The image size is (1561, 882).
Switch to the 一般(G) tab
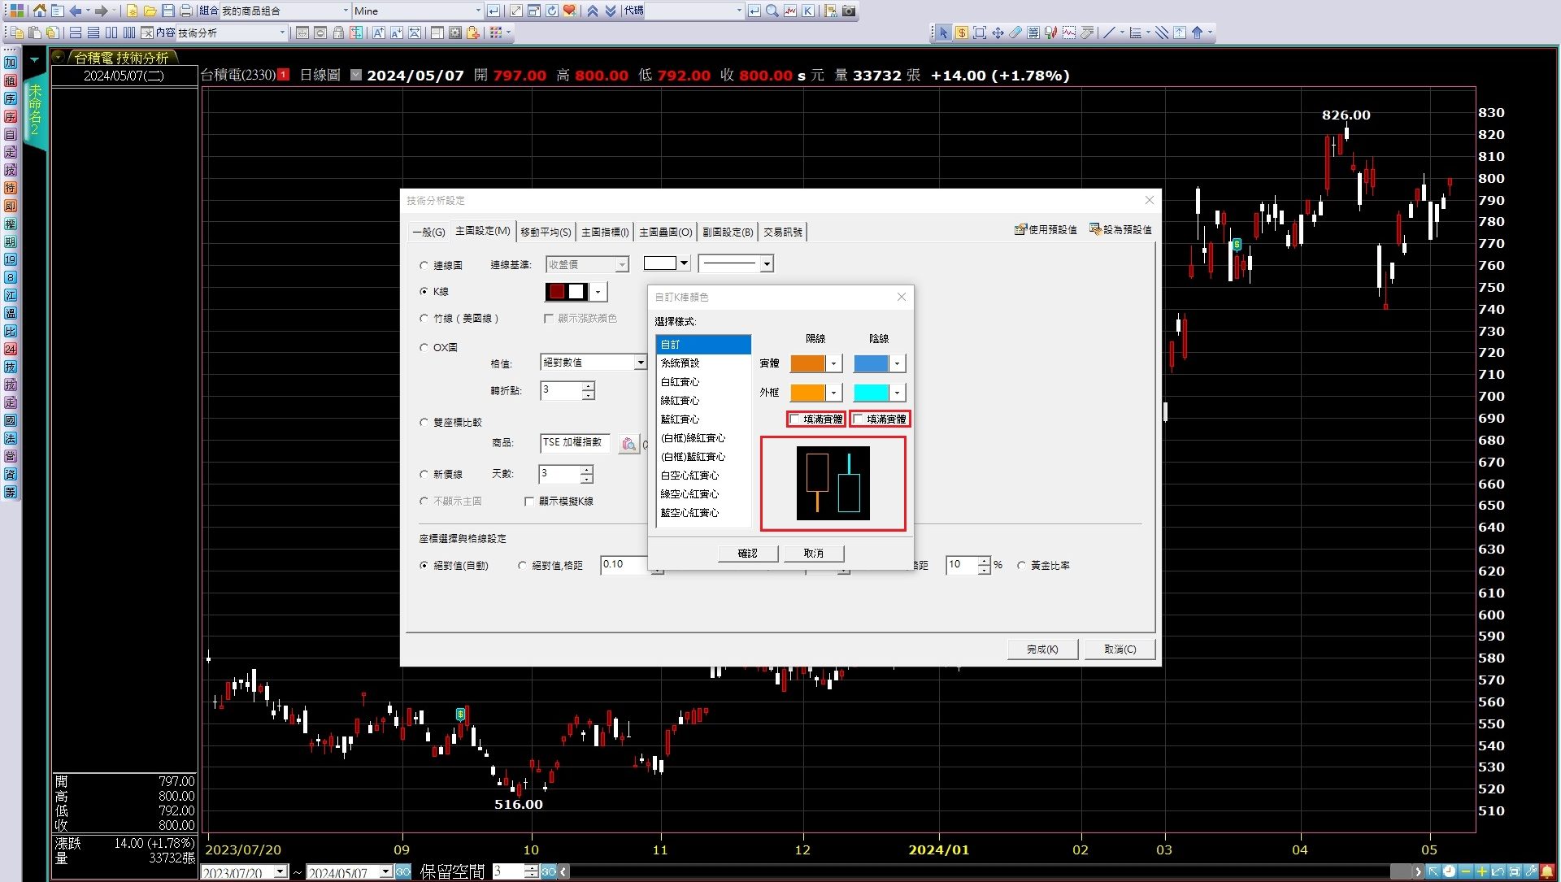(x=428, y=232)
